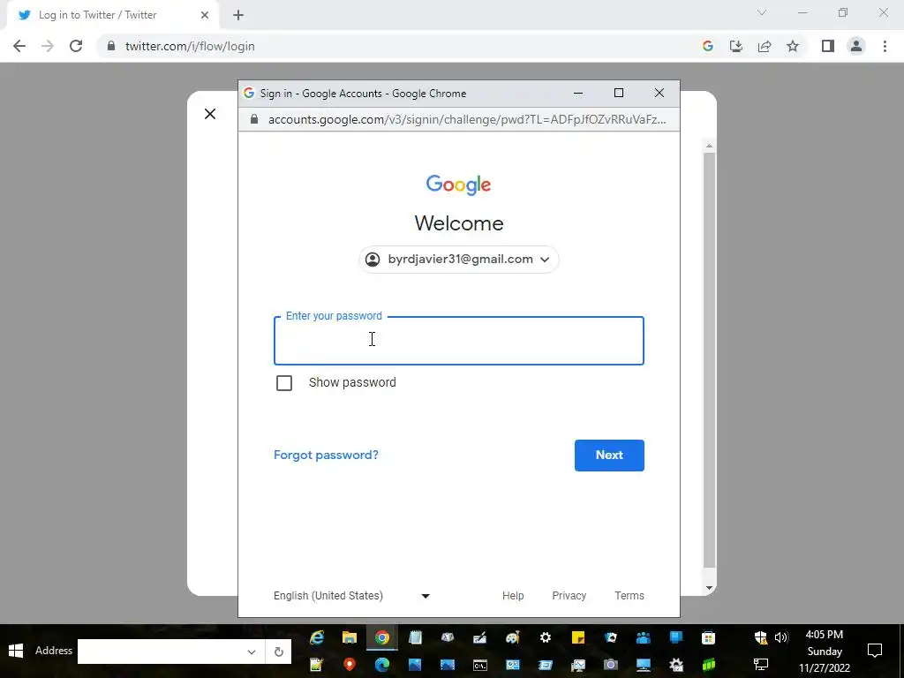
Task: Reload the Twitter login page
Action: [x=76, y=46]
